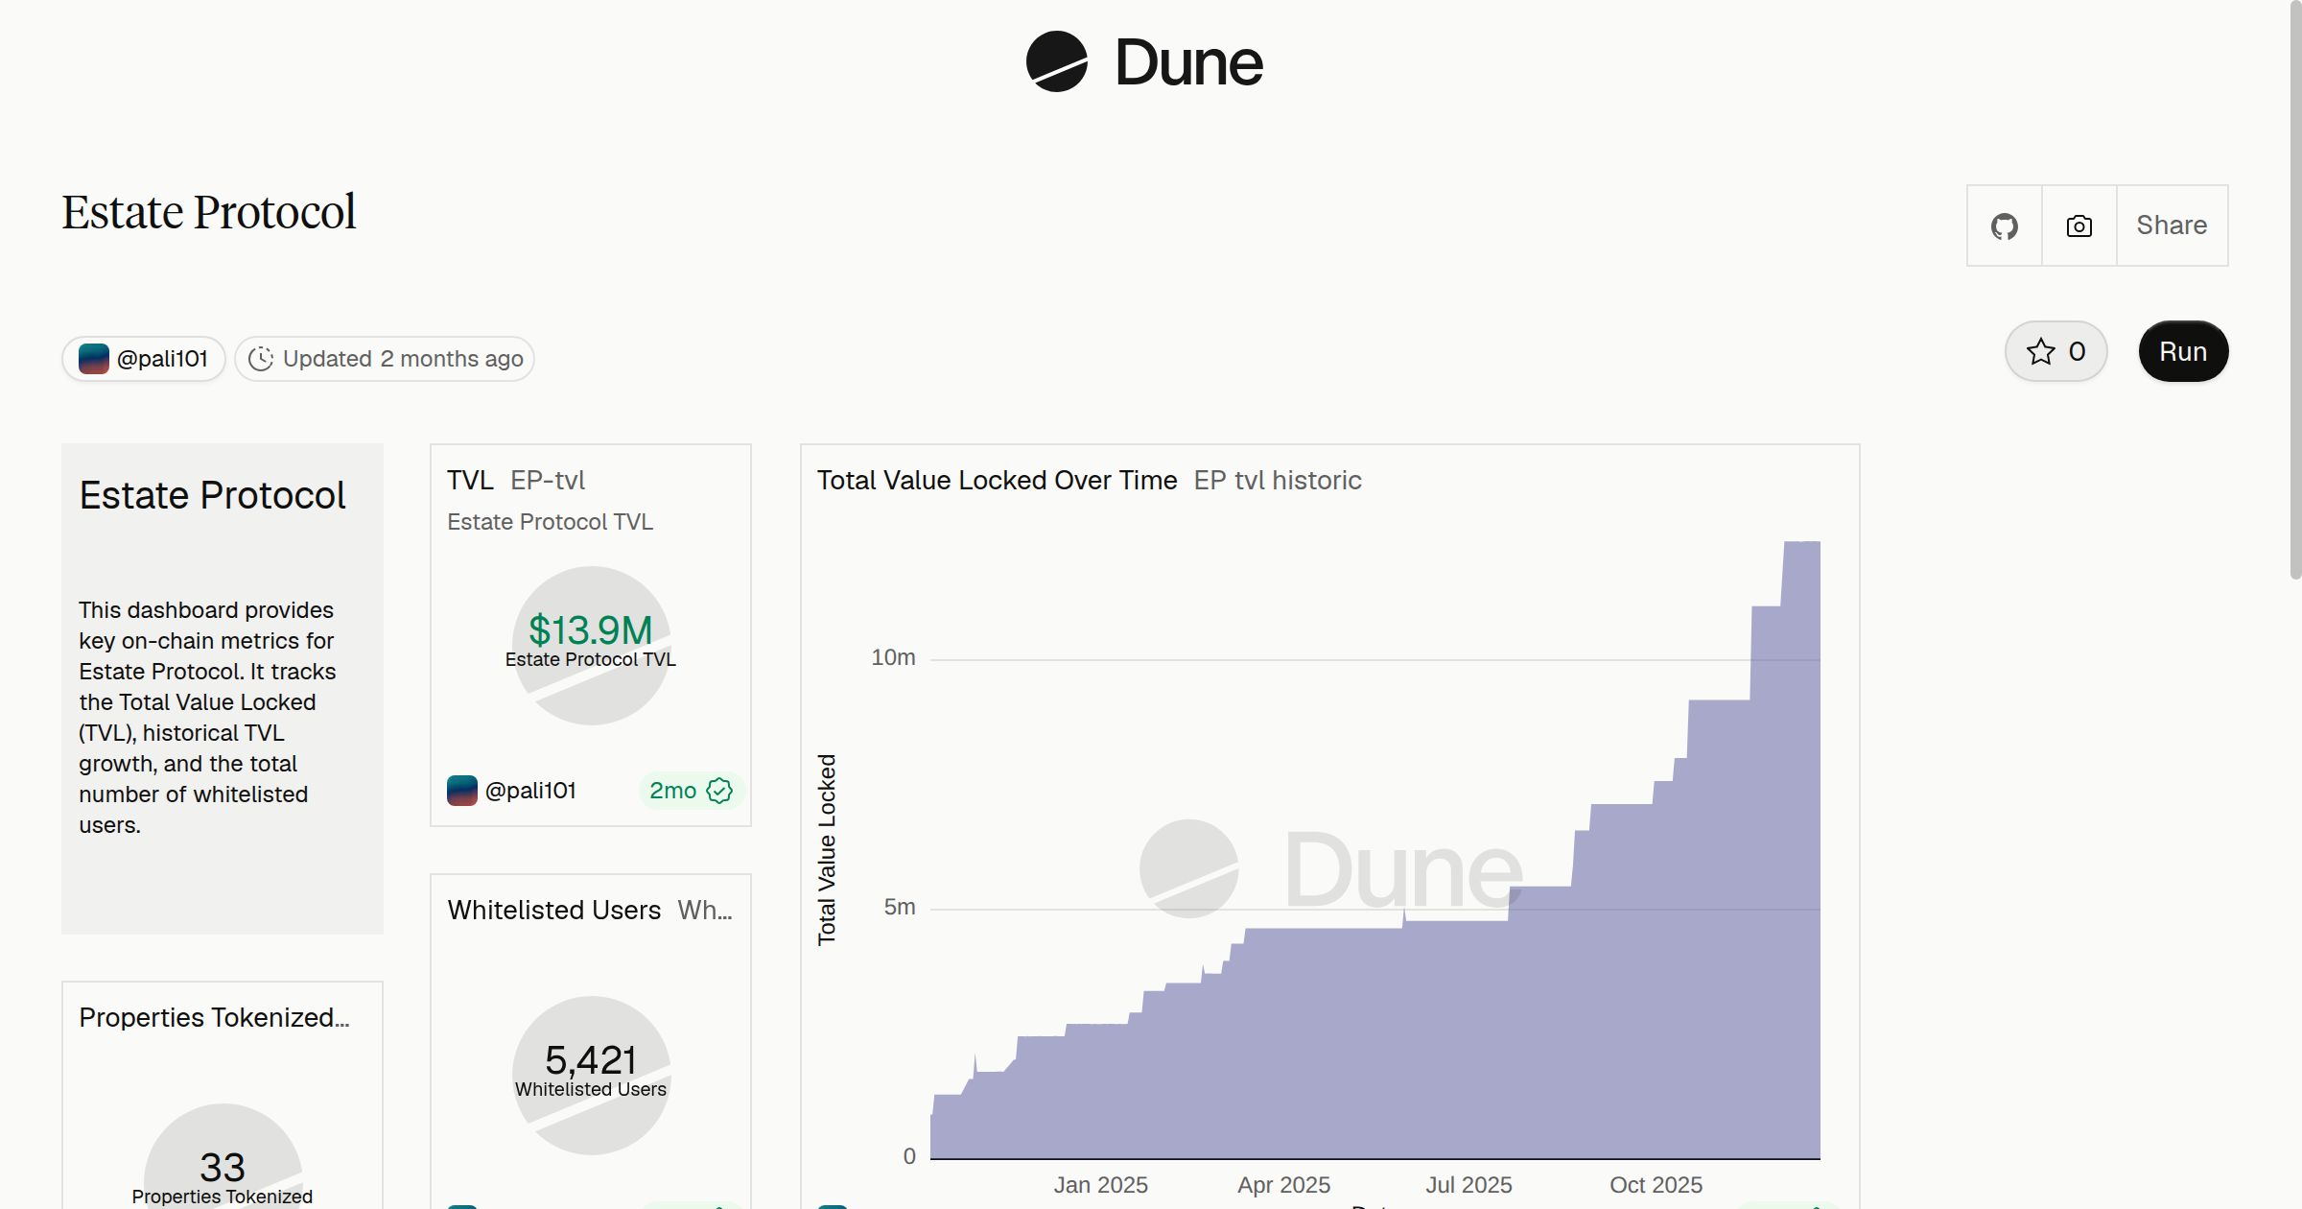Open the EP-tvl query link
The width and height of the screenshot is (2302, 1209).
(x=548, y=480)
